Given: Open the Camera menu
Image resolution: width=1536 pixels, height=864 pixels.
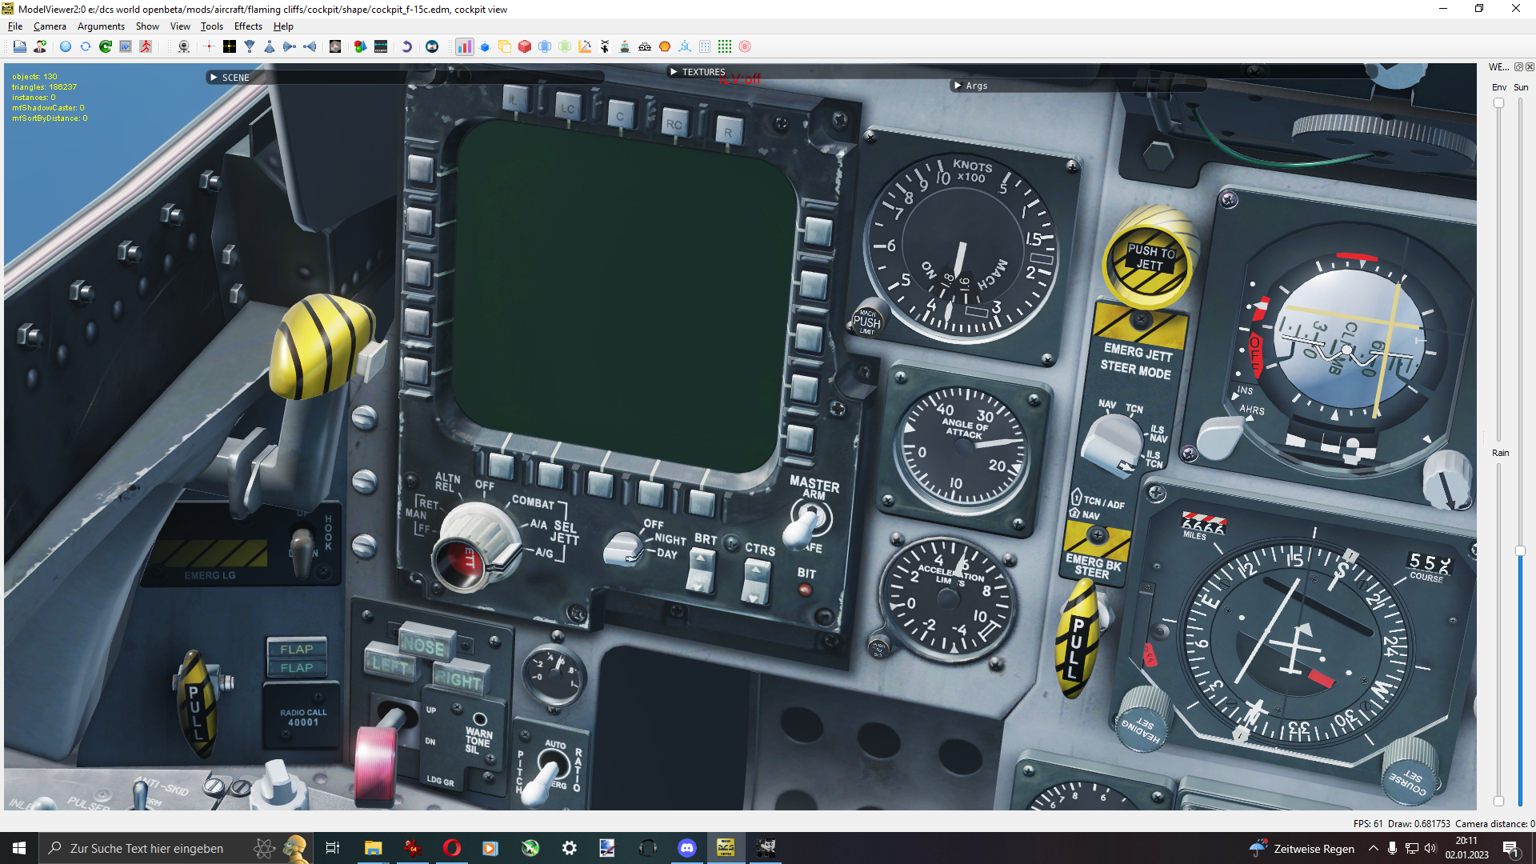Looking at the screenshot, I should [x=50, y=26].
